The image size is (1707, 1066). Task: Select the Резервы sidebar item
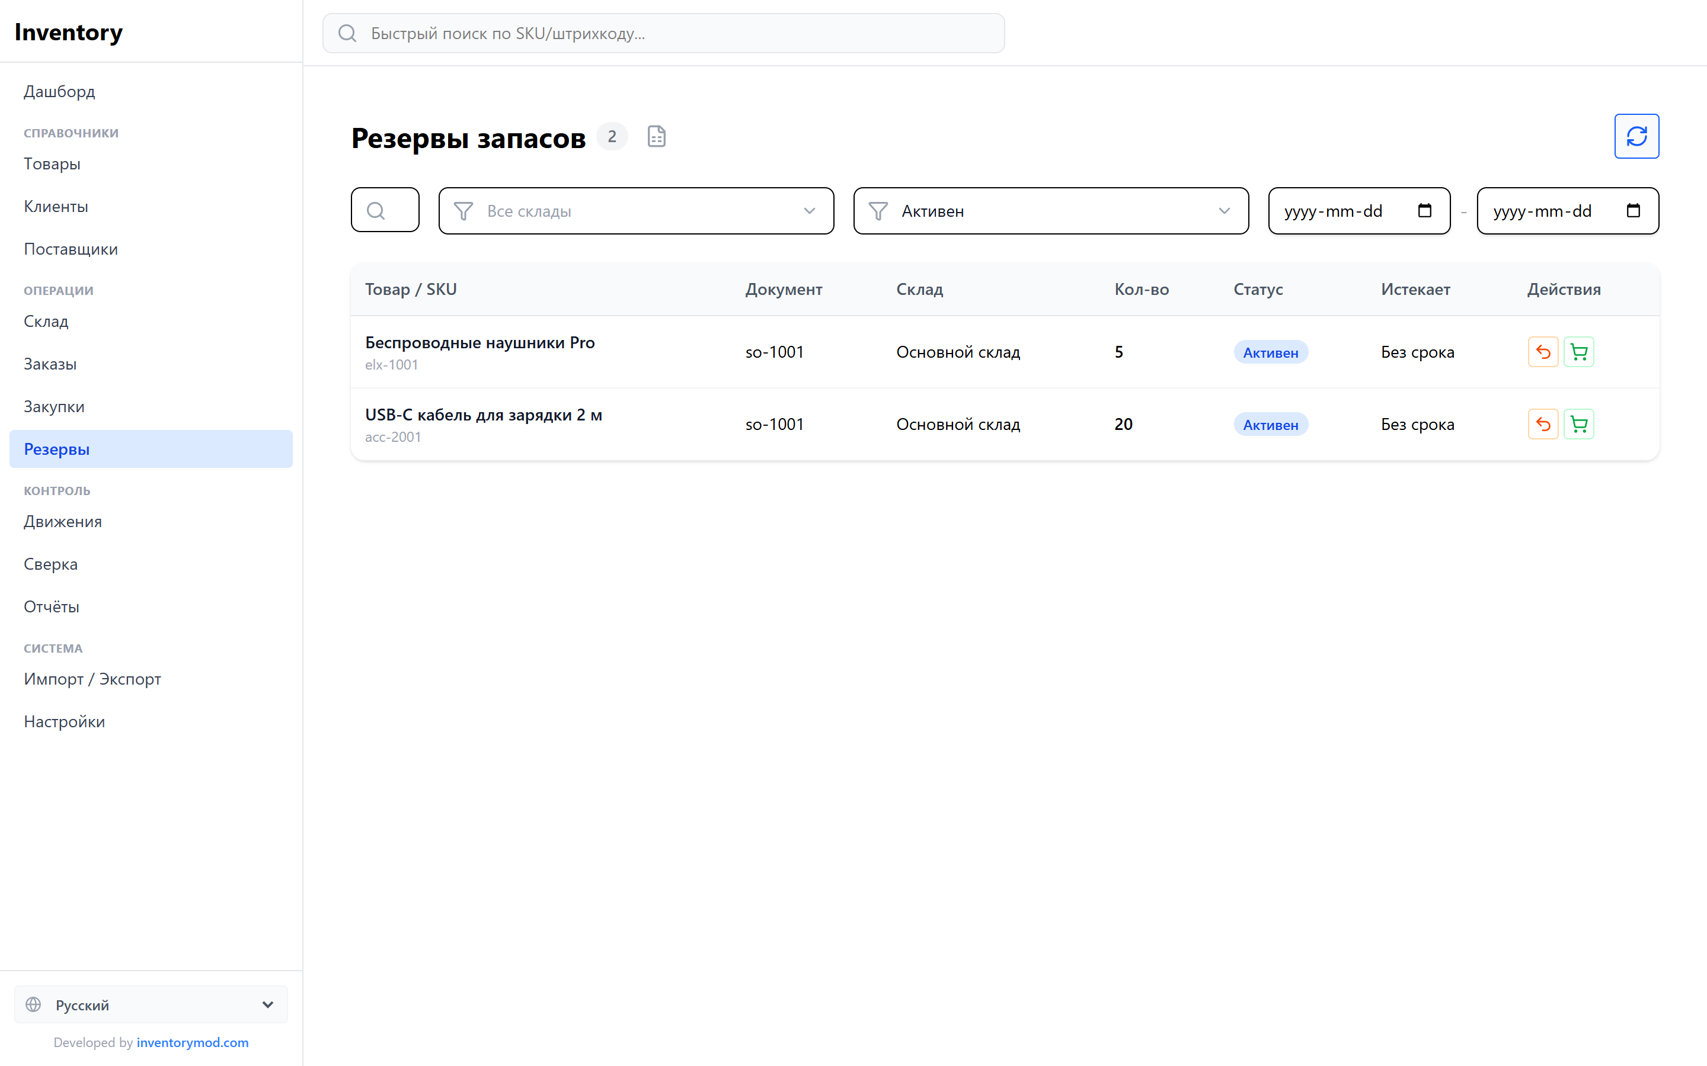pos(151,449)
